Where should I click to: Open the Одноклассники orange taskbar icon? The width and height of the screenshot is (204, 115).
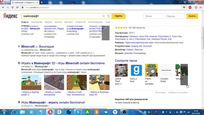tap(97, 112)
